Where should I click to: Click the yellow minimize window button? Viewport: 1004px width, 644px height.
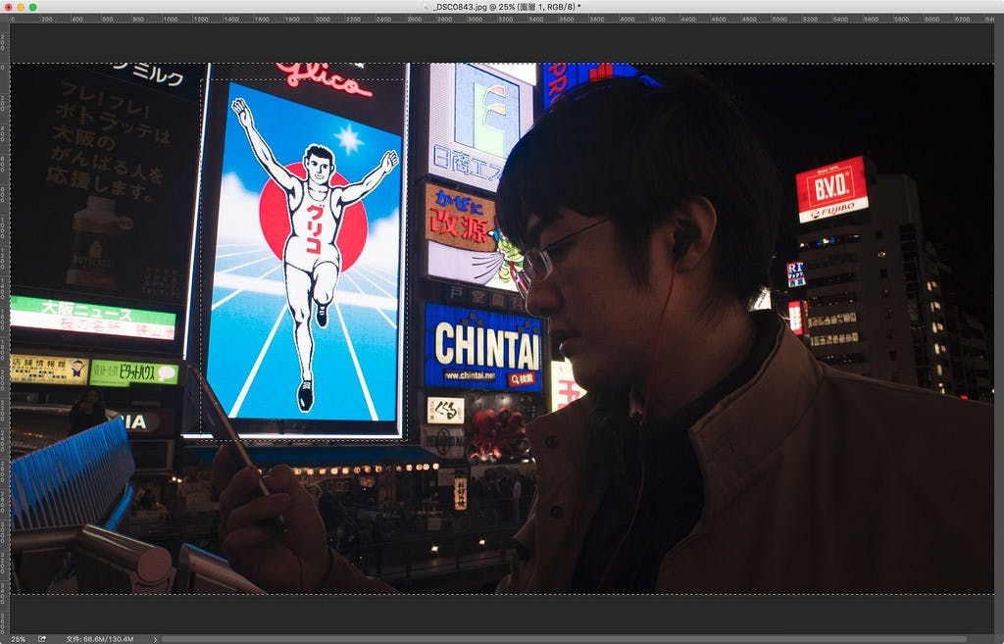point(21,7)
